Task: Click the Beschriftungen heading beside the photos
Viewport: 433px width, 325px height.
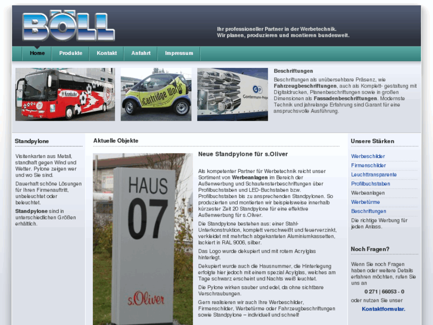Action: pyautogui.click(x=293, y=71)
